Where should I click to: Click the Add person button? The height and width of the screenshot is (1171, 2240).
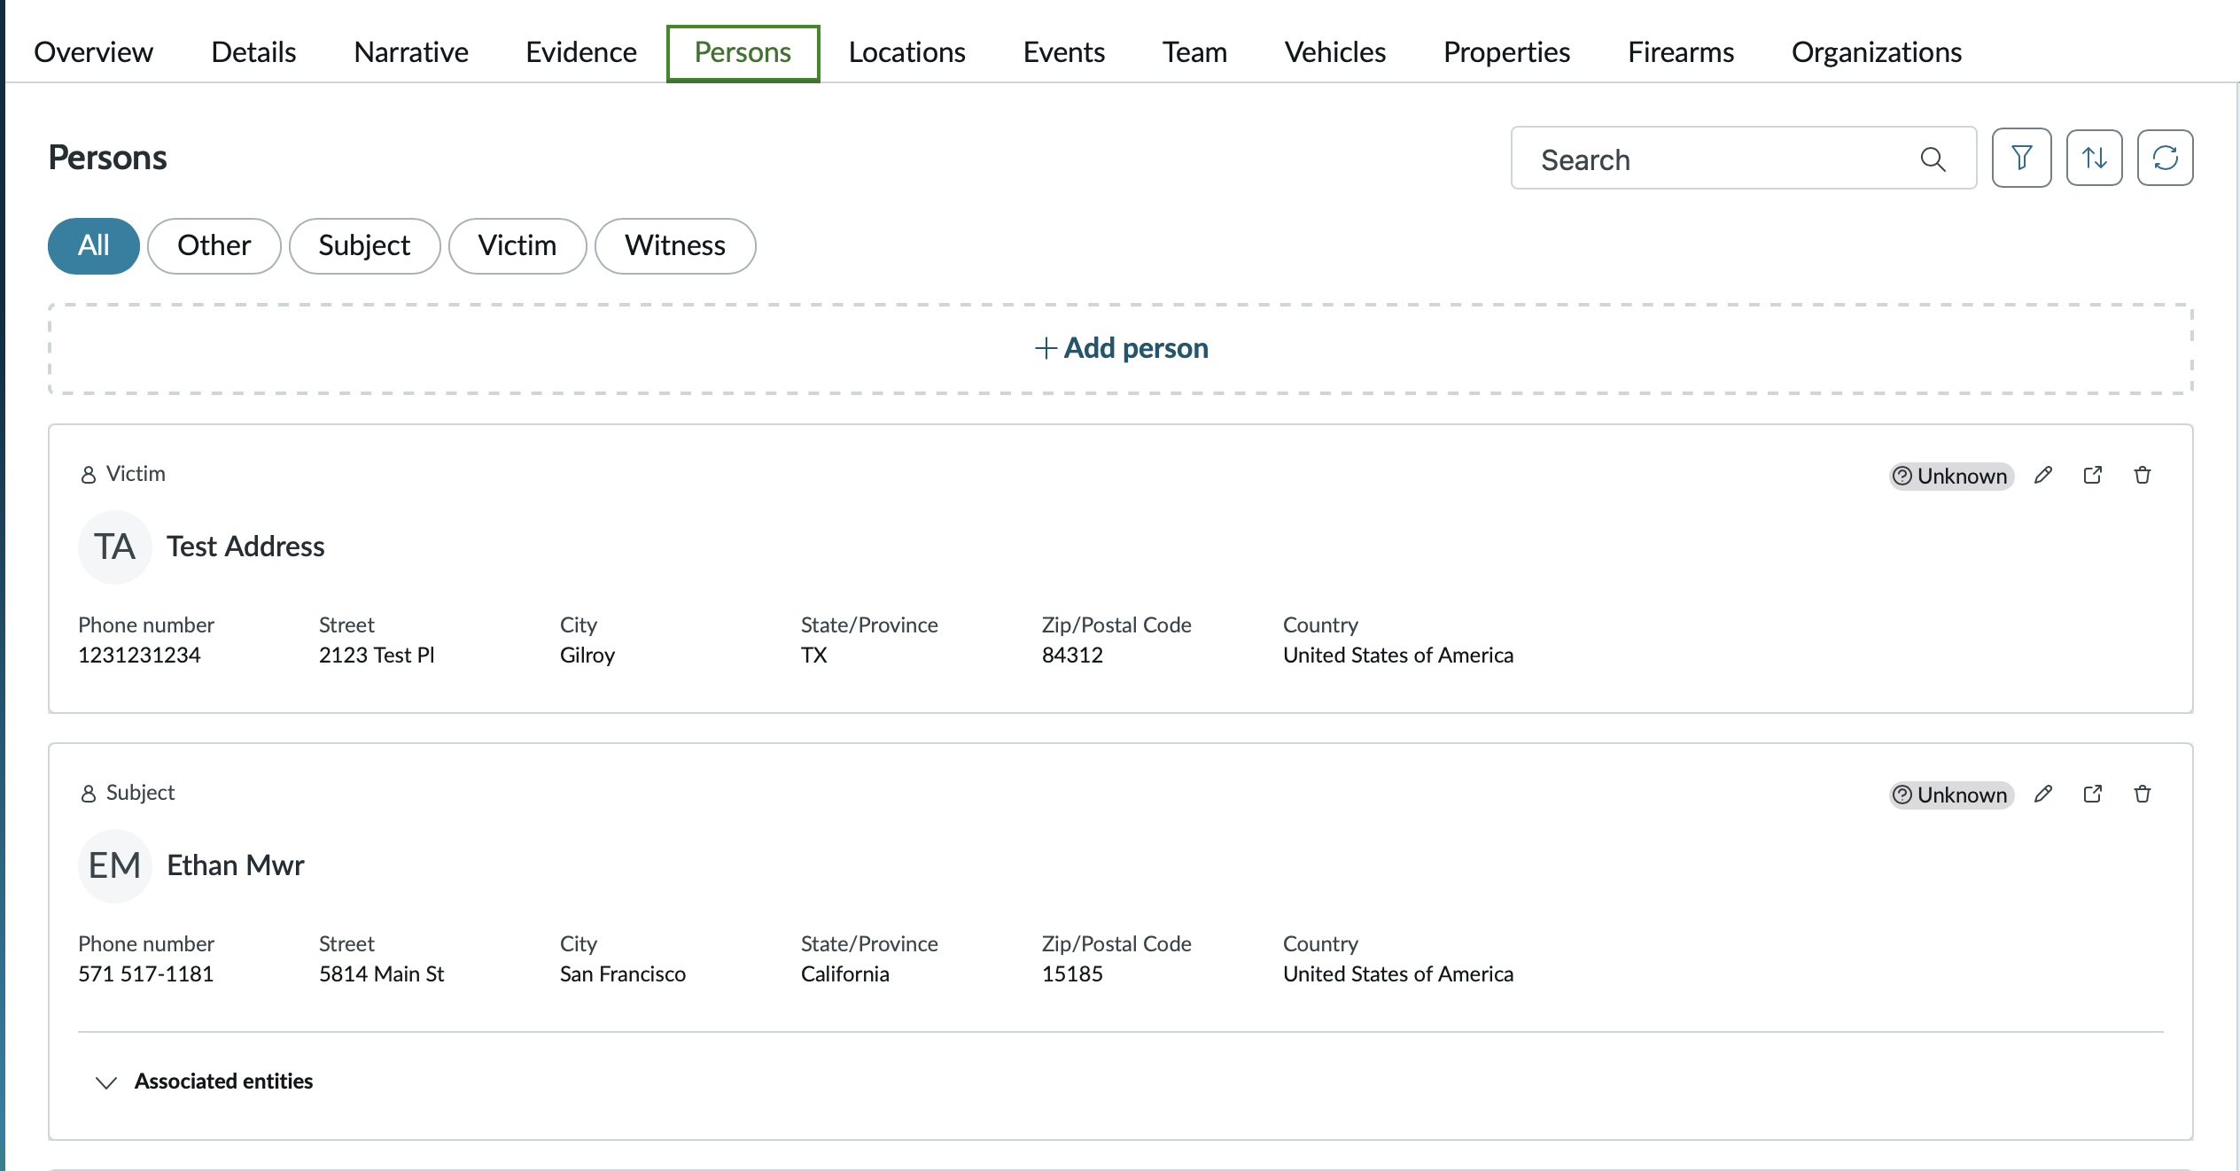(1121, 348)
